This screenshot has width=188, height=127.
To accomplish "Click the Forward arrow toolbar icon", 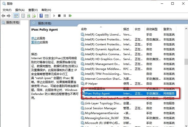I will coord(9,16).
